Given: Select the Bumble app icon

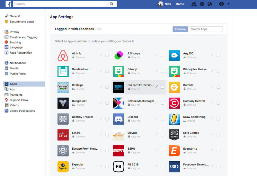Looking at the screenshot, I should coord(174,87).
